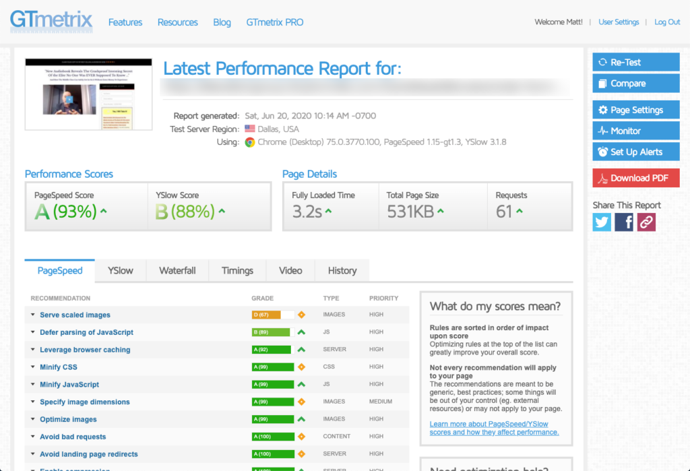The height and width of the screenshot is (471, 690).
Task: Open User Settings link
Action: 619,22
